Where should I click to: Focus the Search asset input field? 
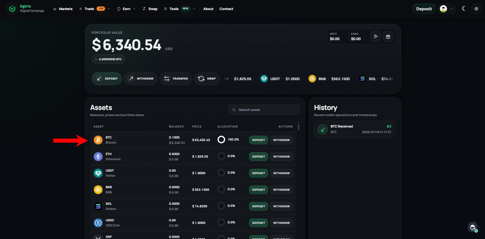[x=264, y=110]
